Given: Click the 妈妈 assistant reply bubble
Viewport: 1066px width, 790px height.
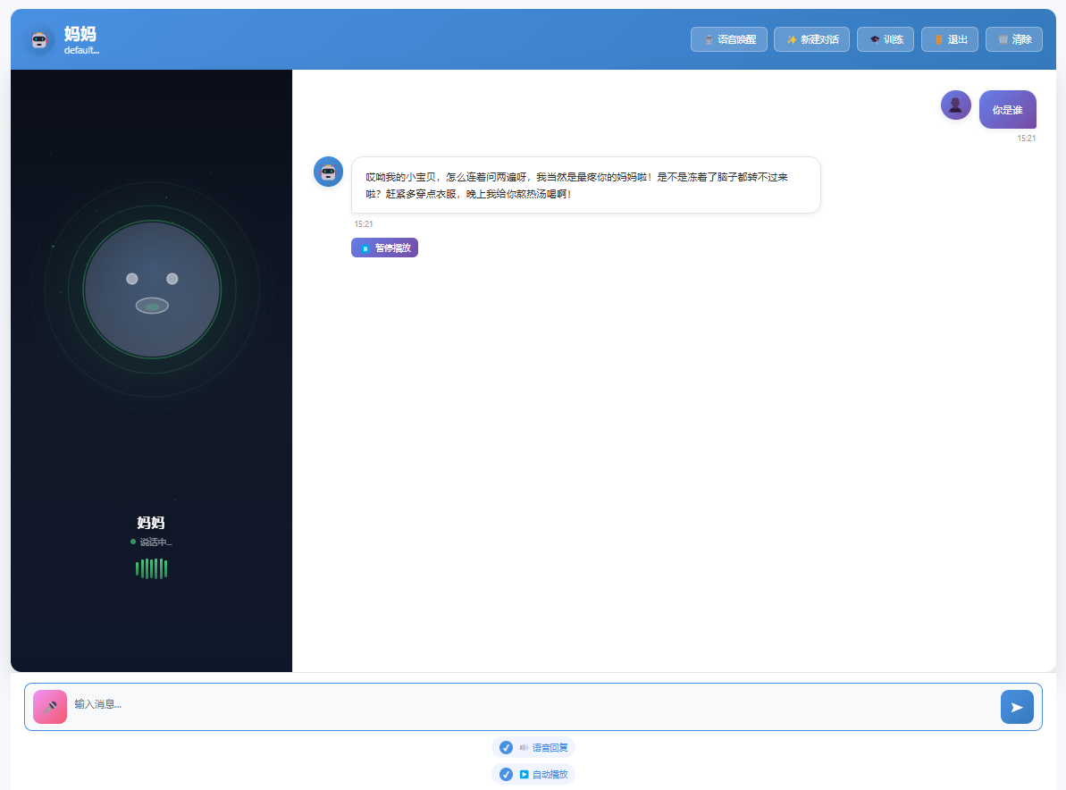Looking at the screenshot, I should (585, 185).
